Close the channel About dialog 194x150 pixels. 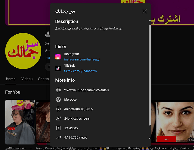pos(145,11)
